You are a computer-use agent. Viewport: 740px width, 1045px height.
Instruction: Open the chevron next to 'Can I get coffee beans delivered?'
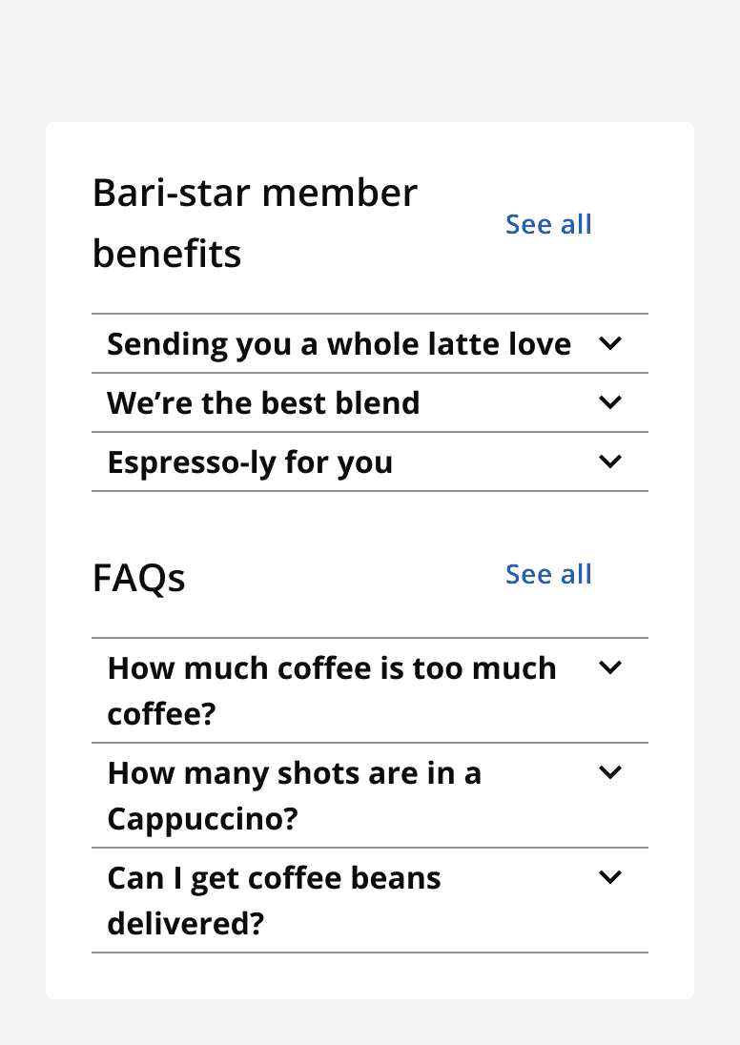610,877
